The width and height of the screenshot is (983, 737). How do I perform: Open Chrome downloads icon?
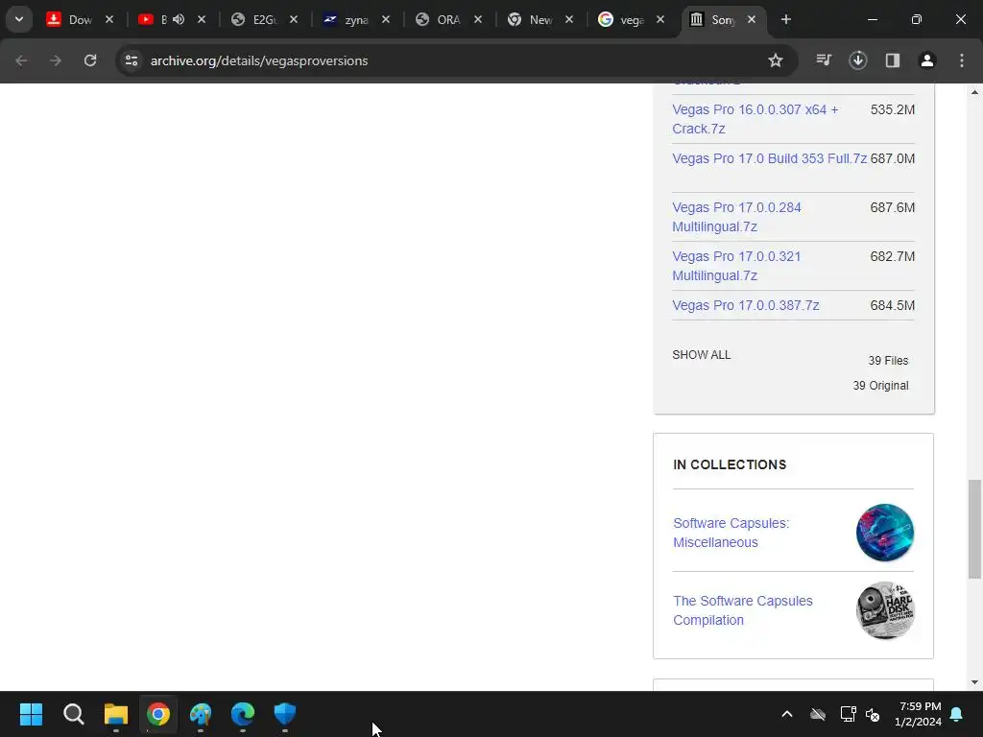pyautogui.click(x=857, y=60)
